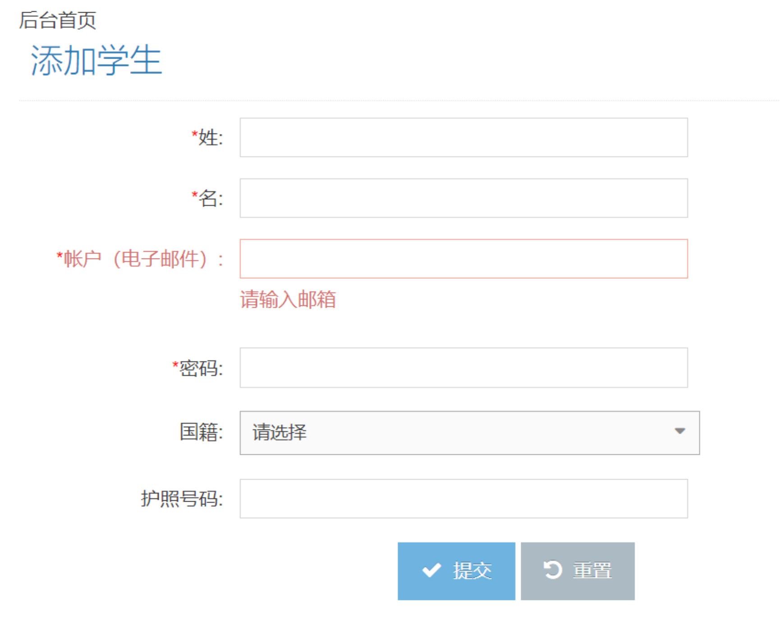780x637 pixels.
Task: Click the 添加学生 page heading
Action: 96,60
